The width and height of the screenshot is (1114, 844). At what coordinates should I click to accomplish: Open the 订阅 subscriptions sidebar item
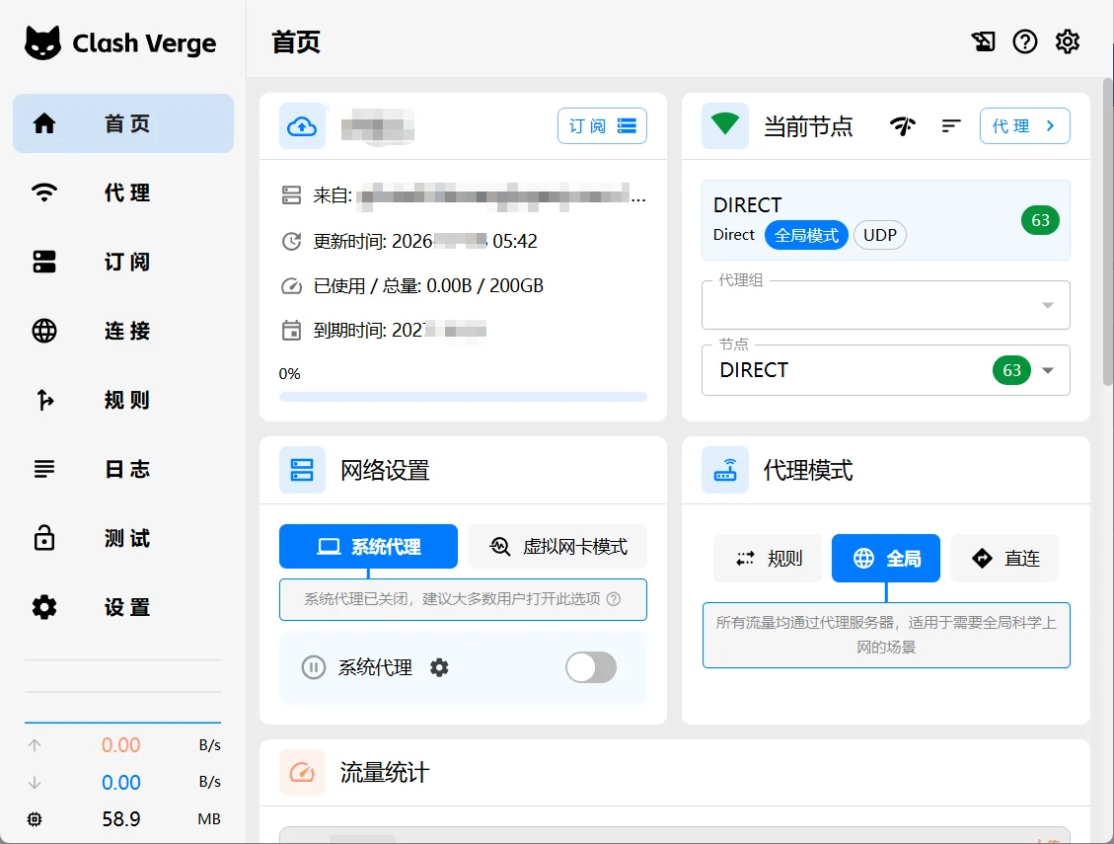coord(123,262)
